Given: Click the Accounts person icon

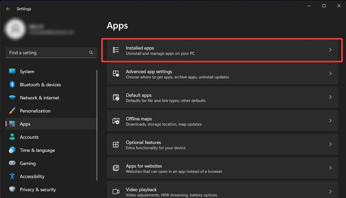Looking at the screenshot, I should pyautogui.click(x=12, y=137).
